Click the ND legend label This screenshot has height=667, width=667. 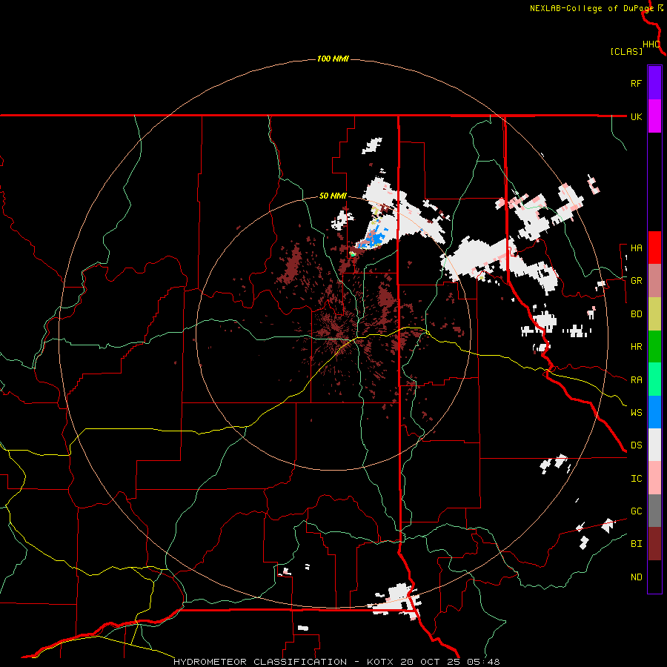click(x=636, y=577)
